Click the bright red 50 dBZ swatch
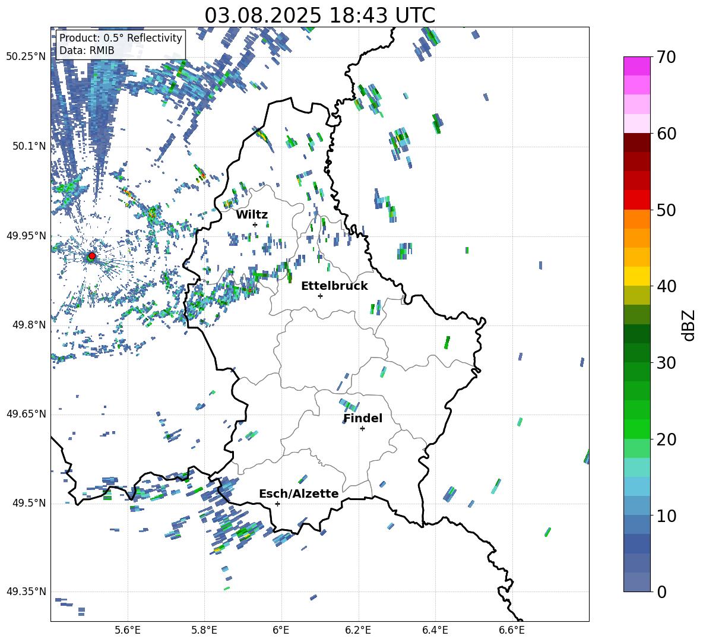This screenshot has width=703, height=642. coord(636,200)
